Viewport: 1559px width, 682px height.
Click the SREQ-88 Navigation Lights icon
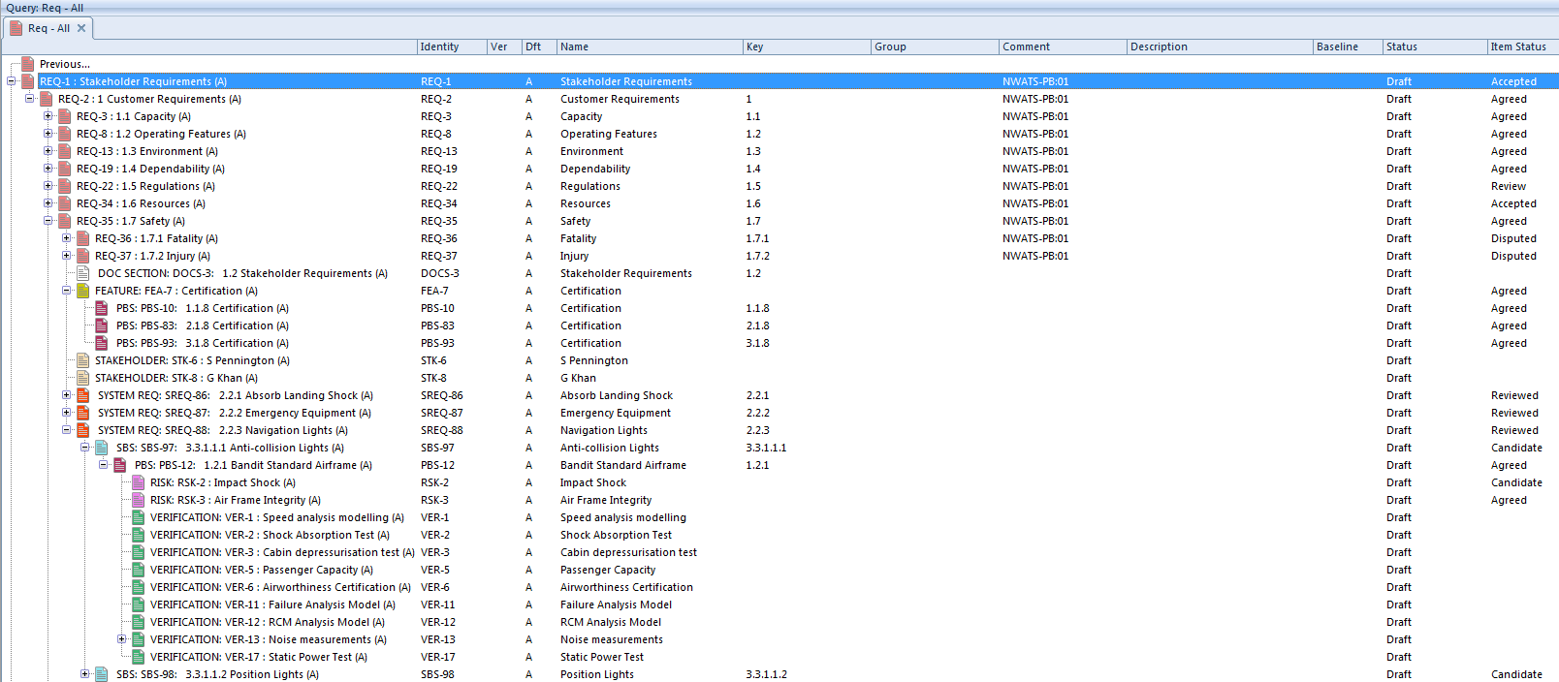pos(82,430)
